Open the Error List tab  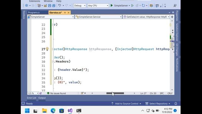pos(32,98)
